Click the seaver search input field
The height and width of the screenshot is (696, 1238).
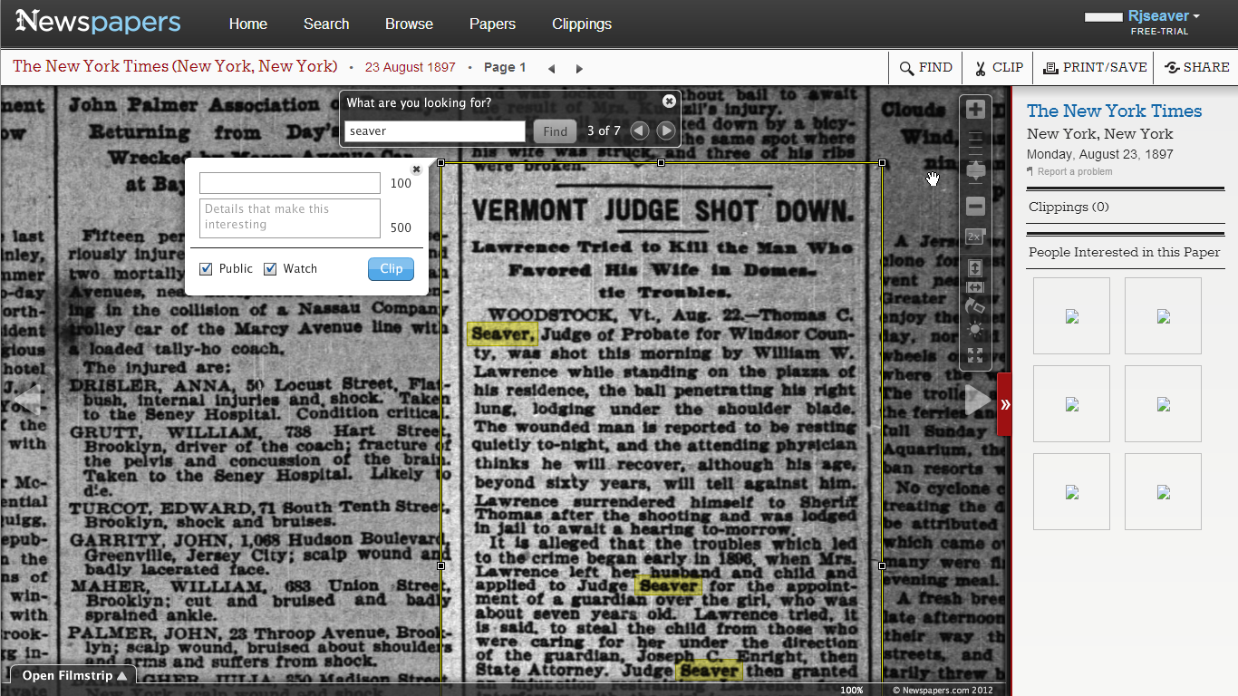pyautogui.click(x=434, y=130)
